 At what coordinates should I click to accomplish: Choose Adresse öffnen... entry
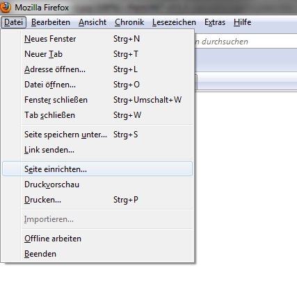[97, 69]
